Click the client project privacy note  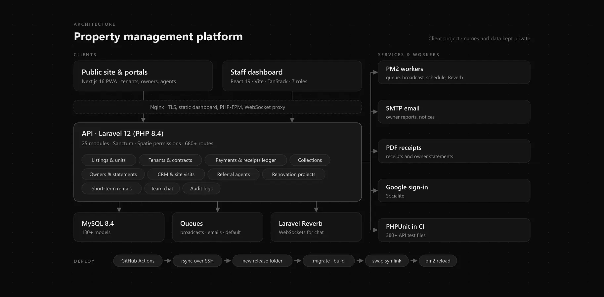pos(479,39)
